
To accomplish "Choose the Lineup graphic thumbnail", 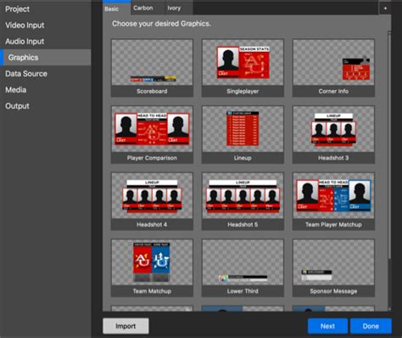I will (243, 135).
